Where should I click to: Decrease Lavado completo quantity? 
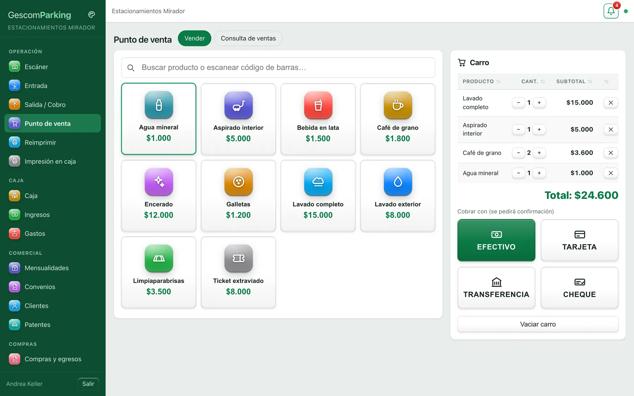518,103
